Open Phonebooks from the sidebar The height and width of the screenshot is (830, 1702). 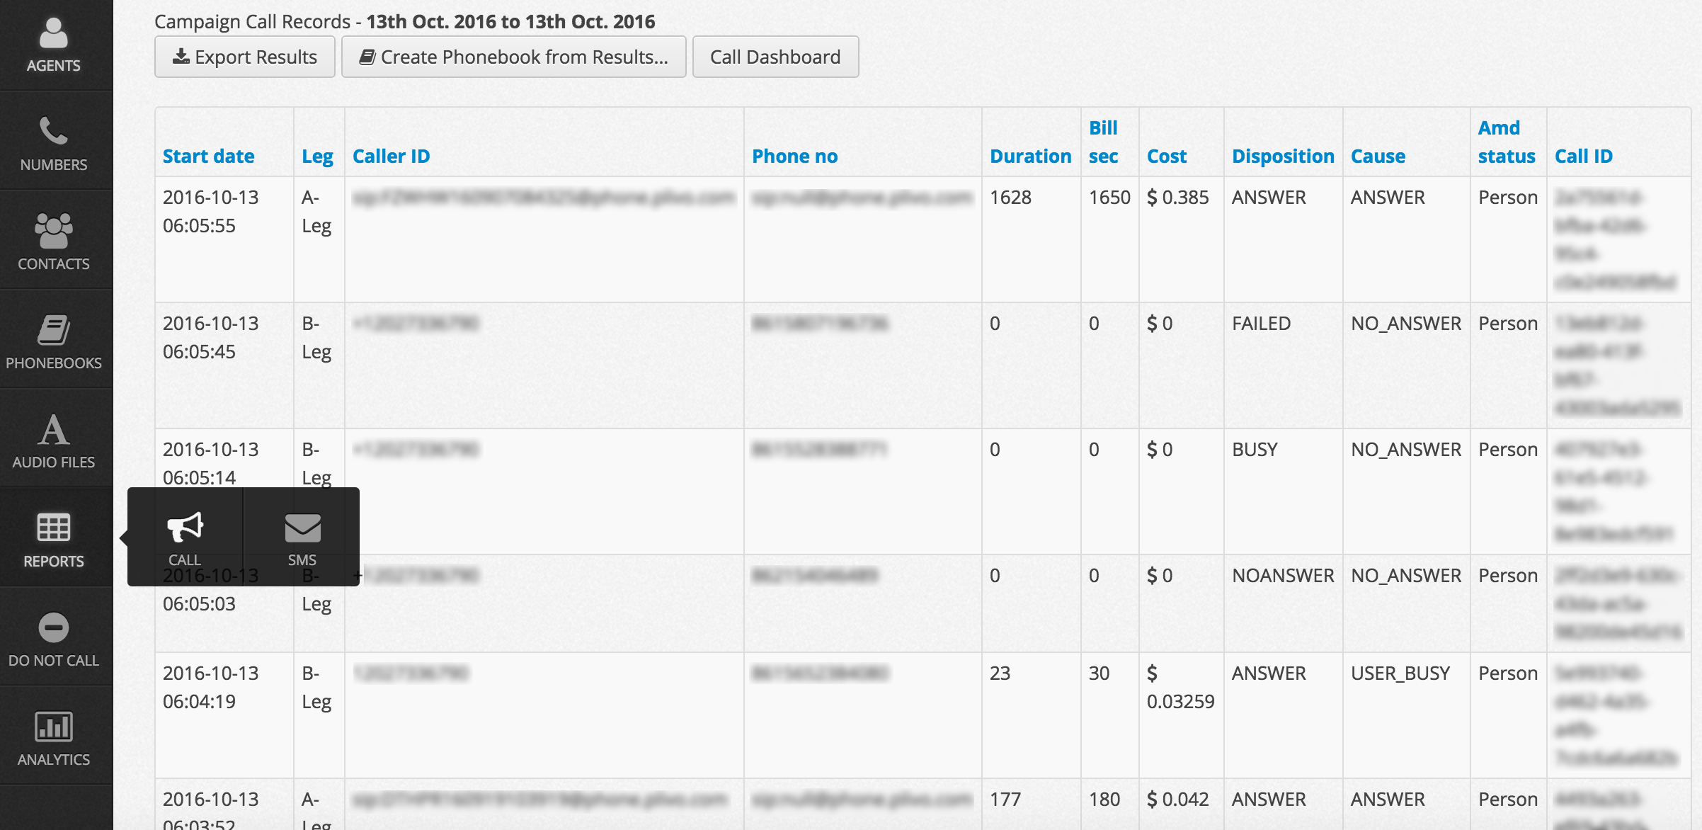(54, 342)
